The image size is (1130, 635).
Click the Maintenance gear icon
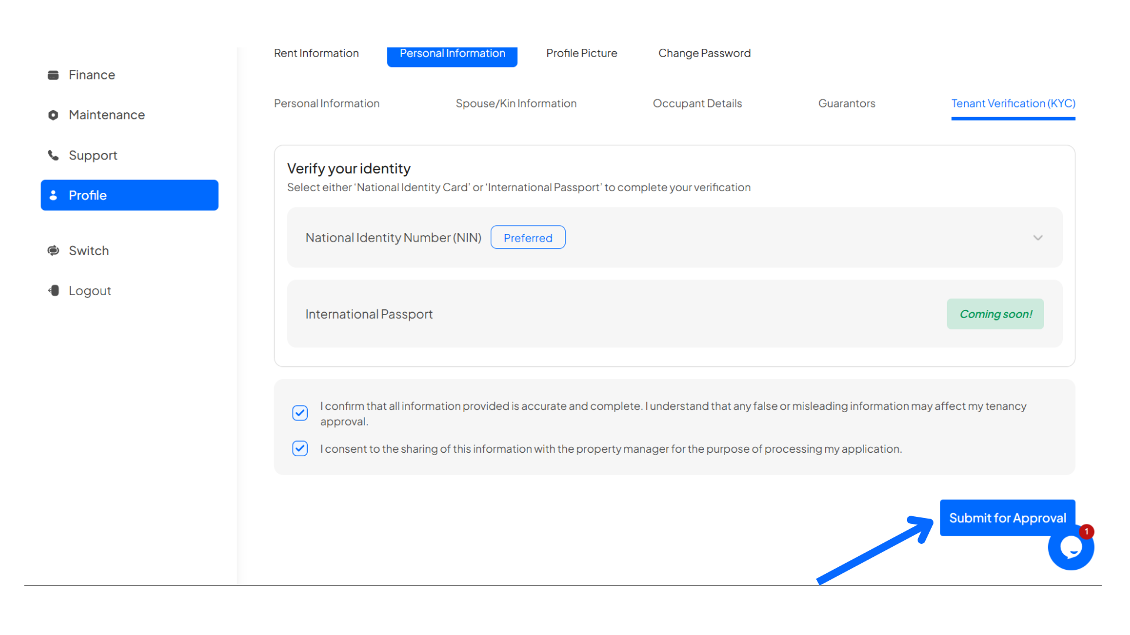53,115
